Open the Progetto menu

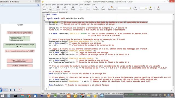[75, 5]
